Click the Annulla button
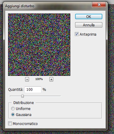Image resolution: width=114 pixels, height=134 pixels. [89, 25]
